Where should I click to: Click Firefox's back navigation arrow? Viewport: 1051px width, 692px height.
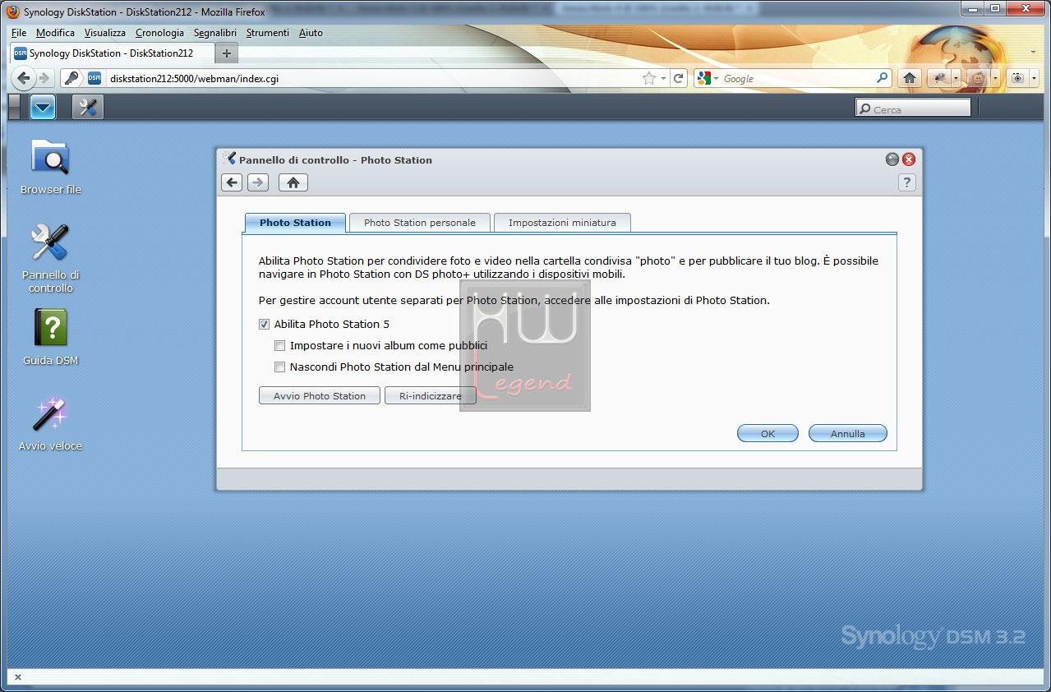[25, 78]
